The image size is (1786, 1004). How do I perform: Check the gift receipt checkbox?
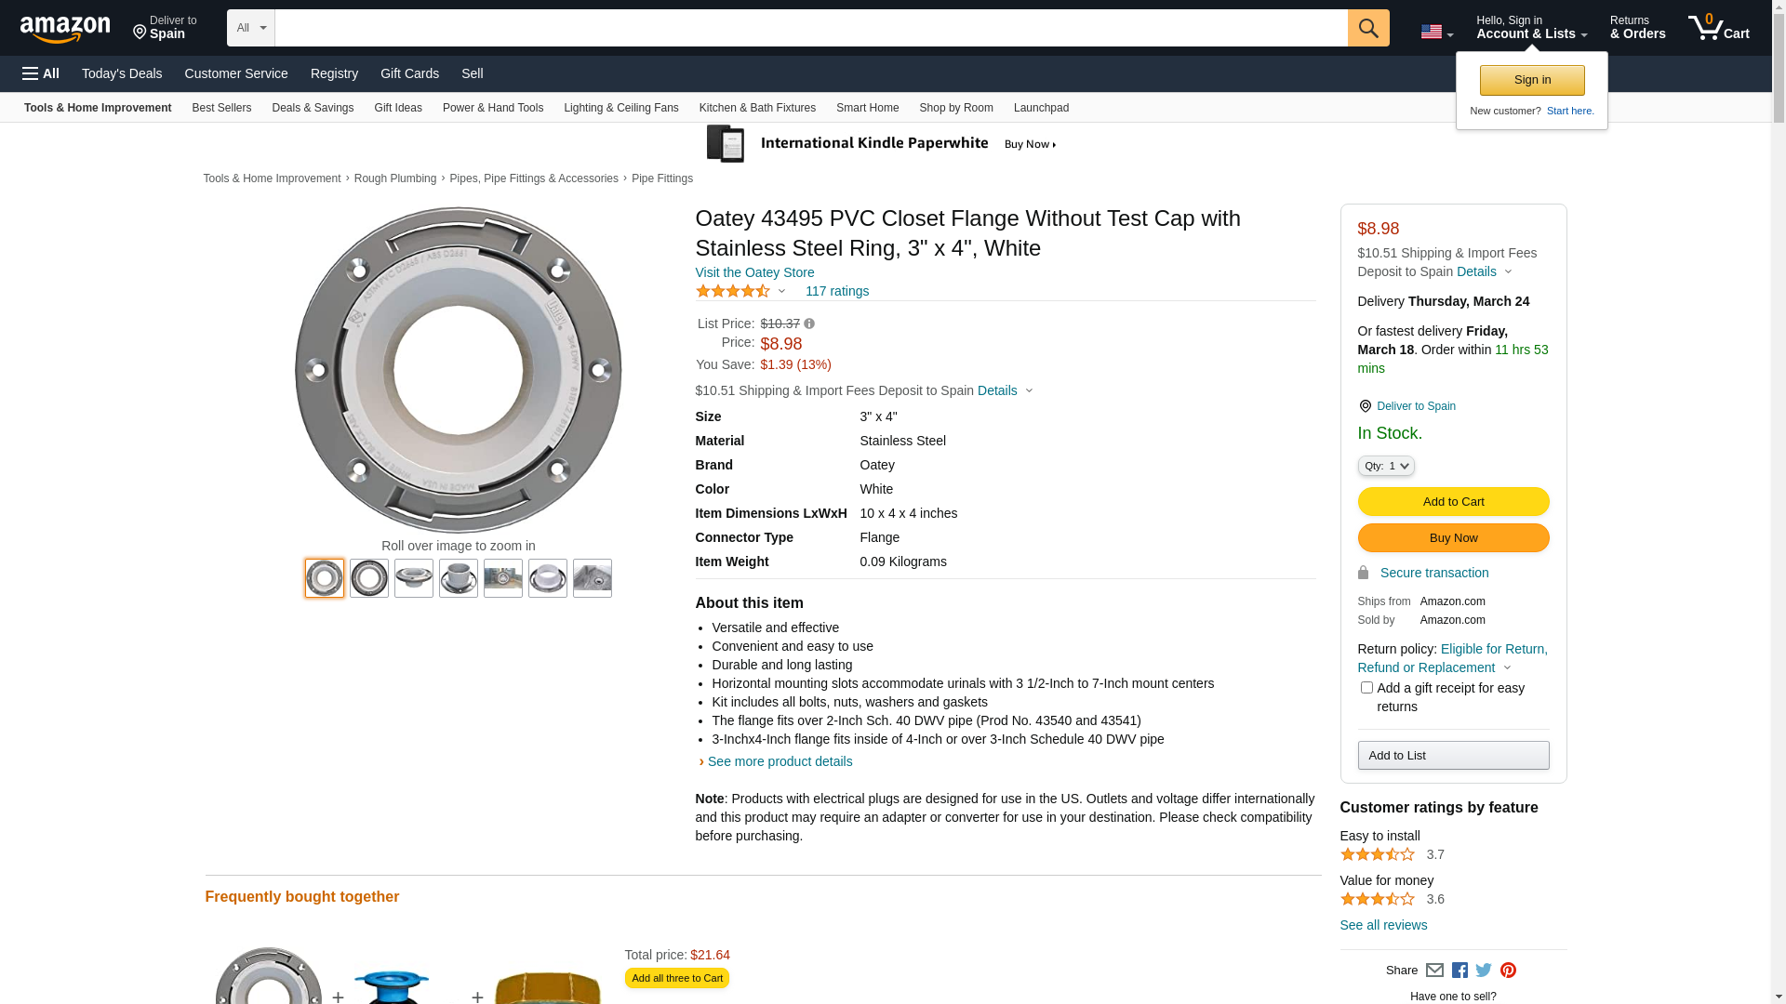pos(1366,688)
